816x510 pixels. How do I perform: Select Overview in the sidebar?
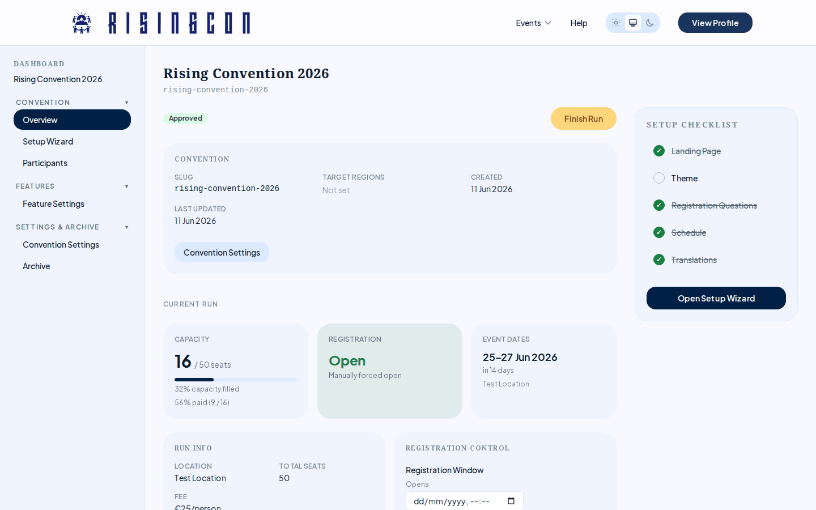click(x=72, y=120)
